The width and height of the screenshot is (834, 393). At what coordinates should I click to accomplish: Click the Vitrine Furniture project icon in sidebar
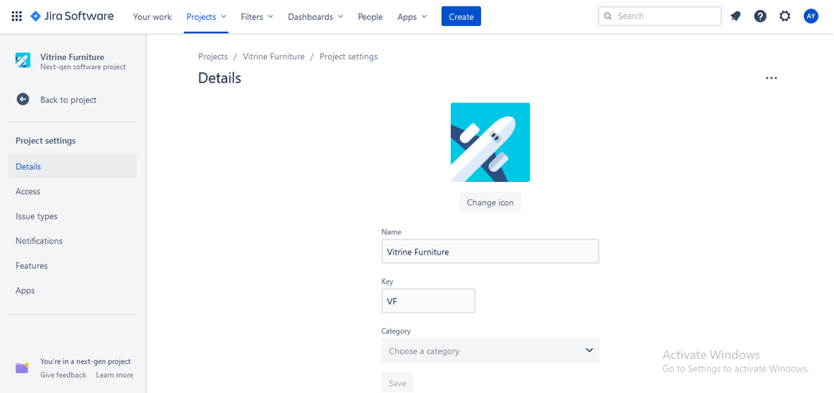tap(23, 61)
